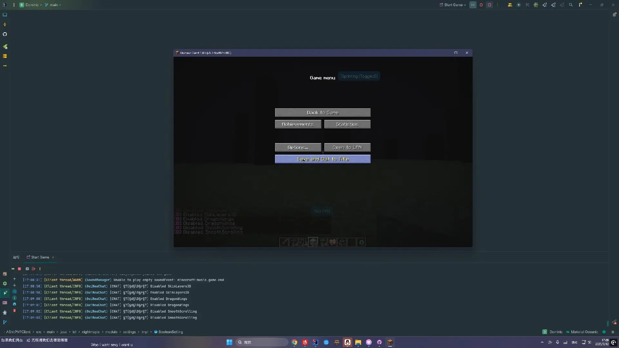Open the main menu via the three-dot icon
This screenshot has width=619, height=348.
tap(14, 5)
